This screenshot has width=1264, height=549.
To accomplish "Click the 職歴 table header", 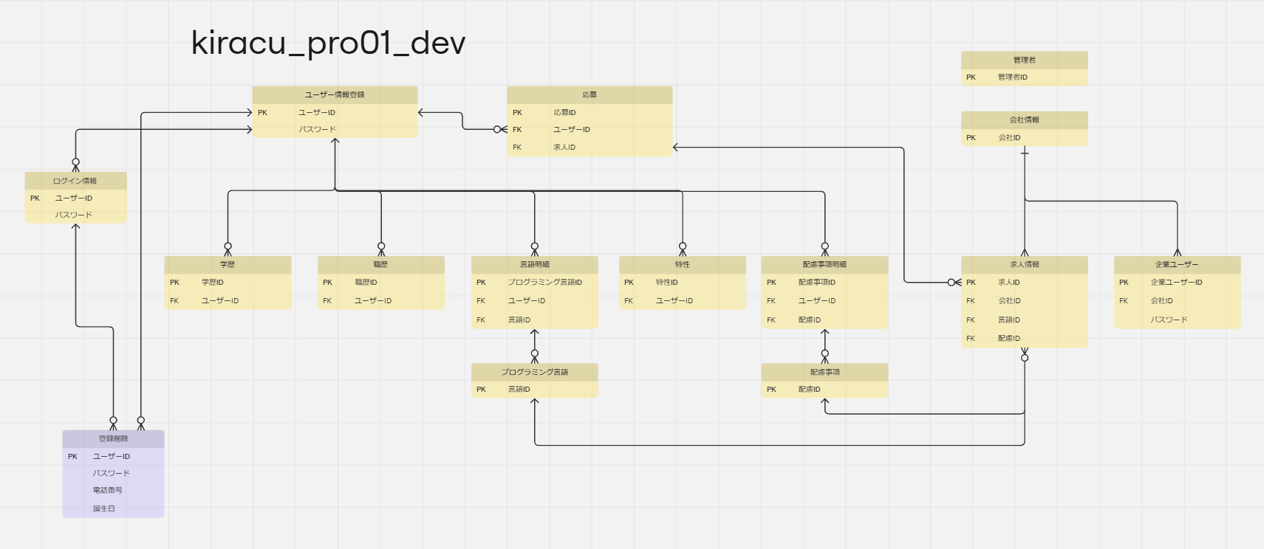I will point(380,264).
